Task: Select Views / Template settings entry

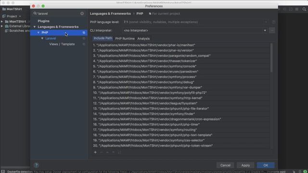Action: pyautogui.click(x=62, y=44)
